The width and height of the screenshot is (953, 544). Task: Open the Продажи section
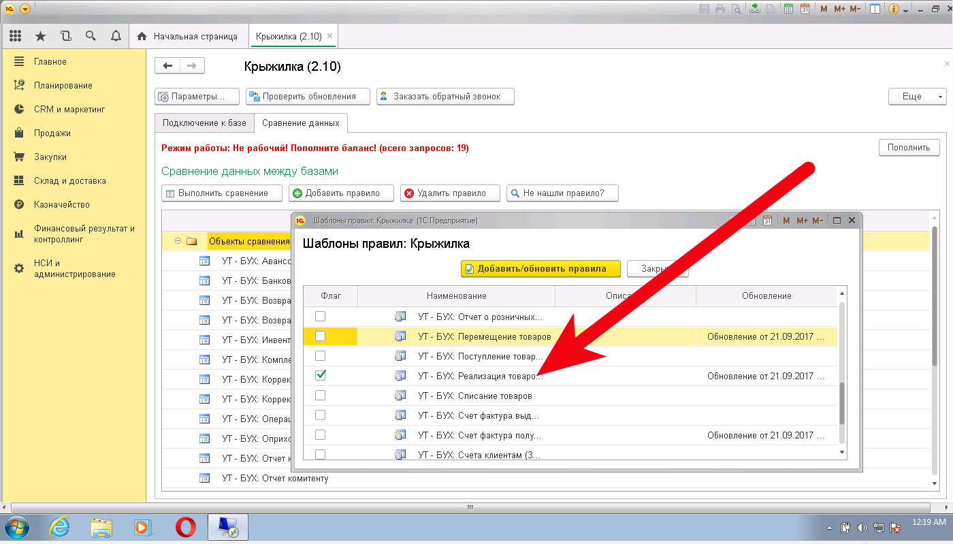(52, 133)
